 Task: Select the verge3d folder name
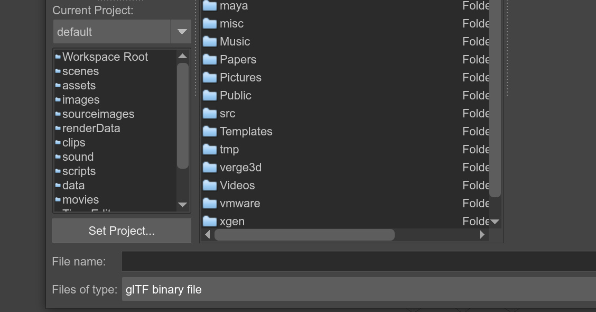(x=240, y=168)
